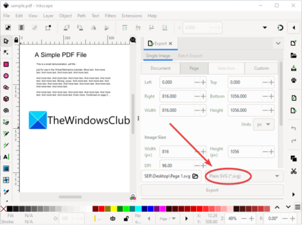This screenshot has width=302, height=225.
Task: Select the Ellipse tool
Action: [x=6, y=76]
